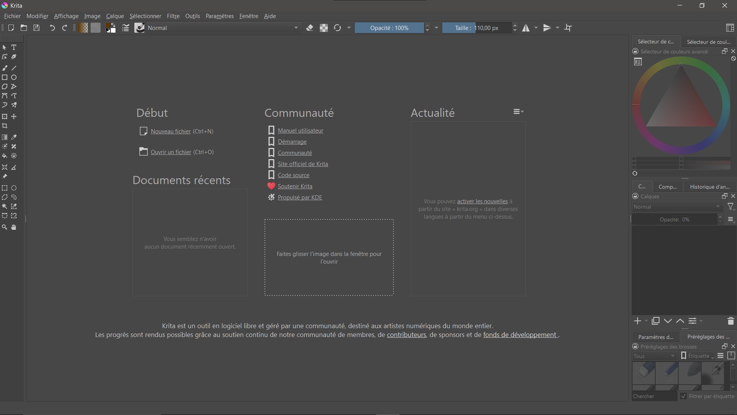Select the Zoom magnifier tool

[5, 227]
